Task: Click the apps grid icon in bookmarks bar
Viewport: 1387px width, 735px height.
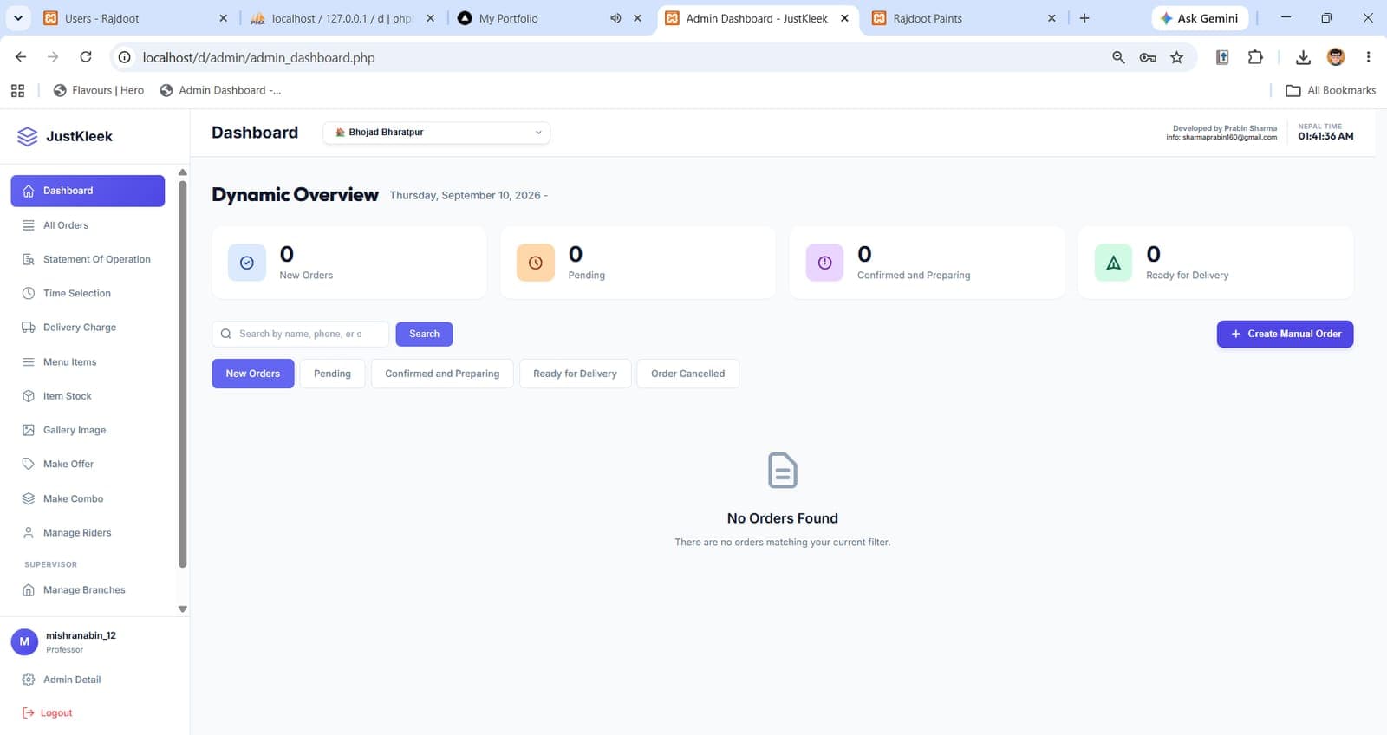Action: coord(17,90)
